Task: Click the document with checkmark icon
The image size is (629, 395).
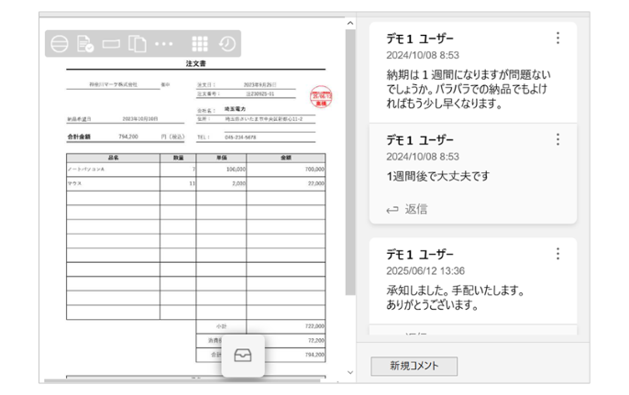Action: (85, 44)
